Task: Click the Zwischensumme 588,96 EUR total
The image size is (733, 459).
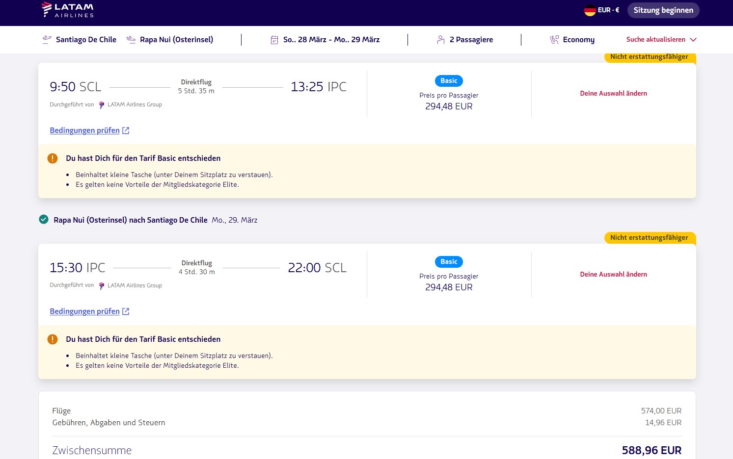Action: 652,450
